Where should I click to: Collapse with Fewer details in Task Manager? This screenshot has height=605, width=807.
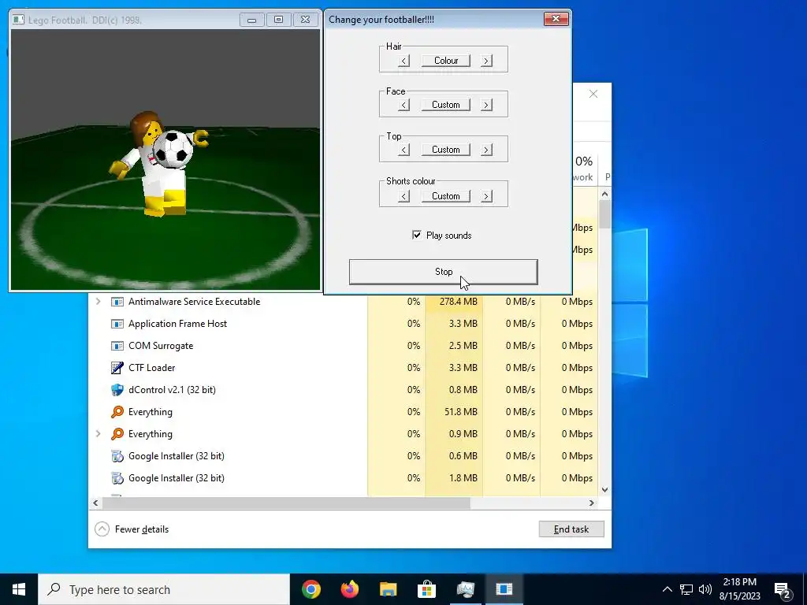point(132,529)
